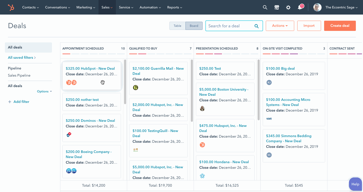Image resolution: width=363 pixels, height=192 pixels.
Task: Open the KJ avatar on Big deal card
Action: click(269, 82)
